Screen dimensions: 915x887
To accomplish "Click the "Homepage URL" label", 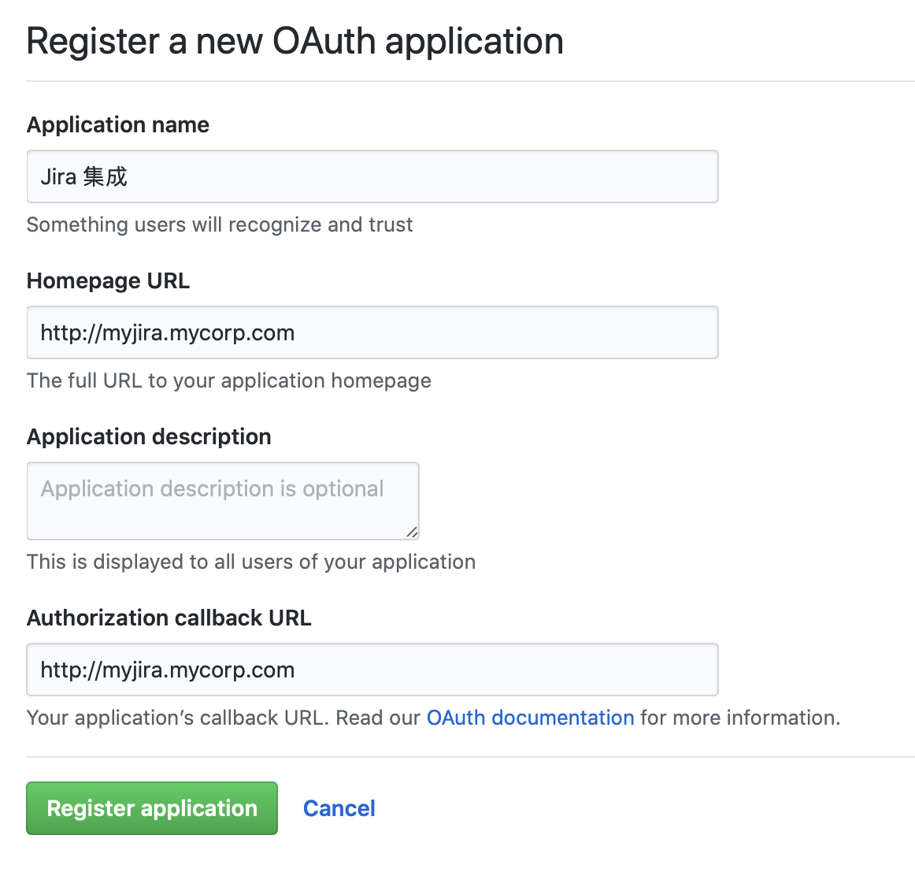I will [108, 280].
